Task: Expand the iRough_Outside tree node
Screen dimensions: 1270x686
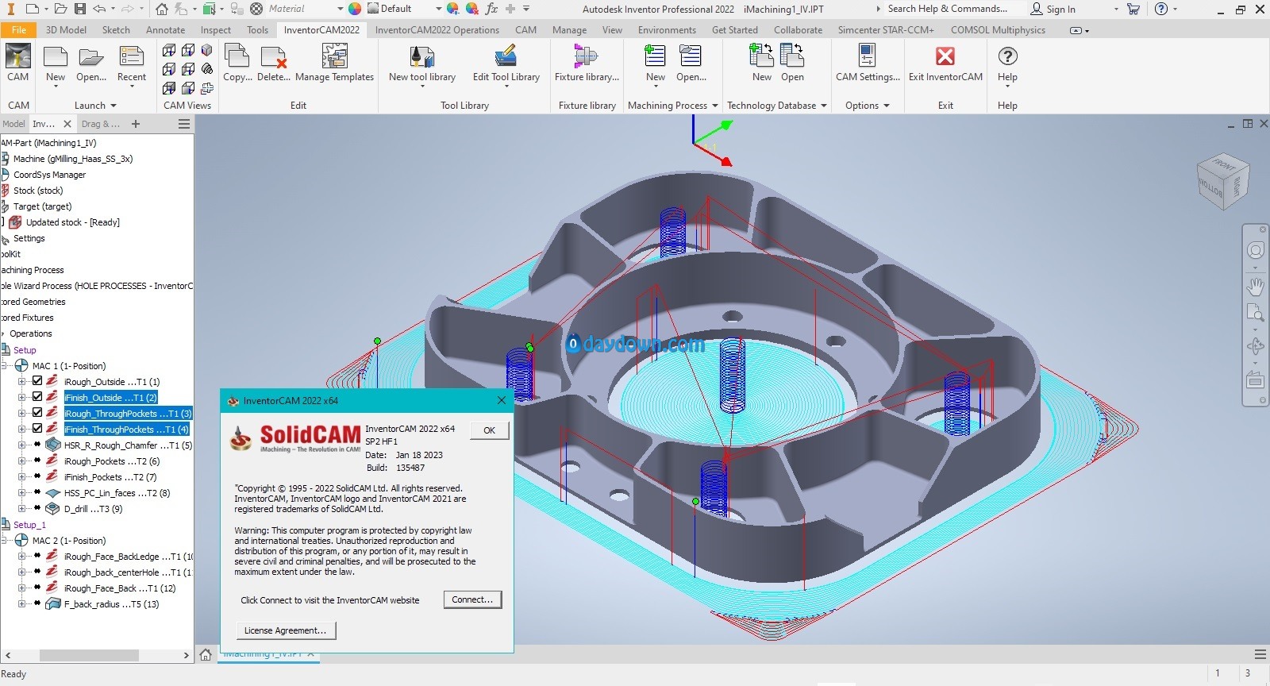Action: point(21,382)
